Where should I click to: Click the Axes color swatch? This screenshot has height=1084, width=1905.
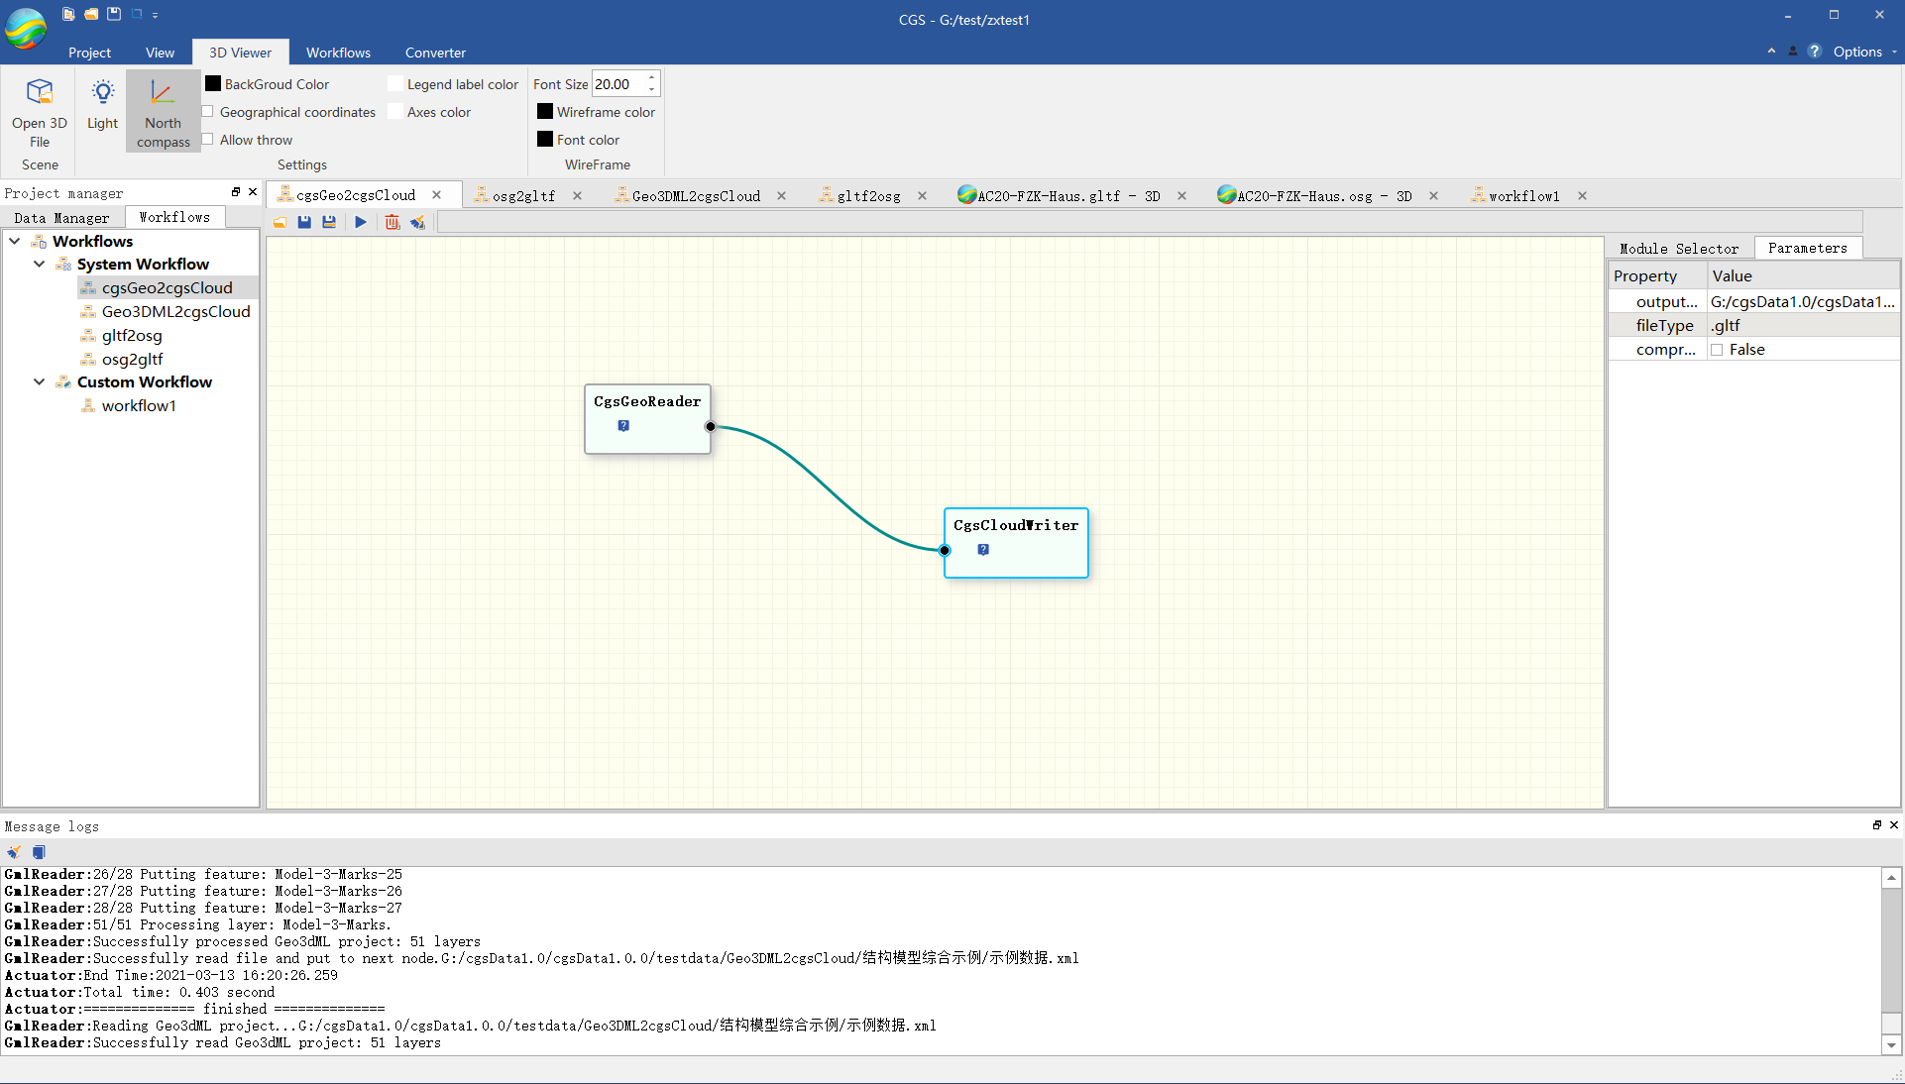395,112
